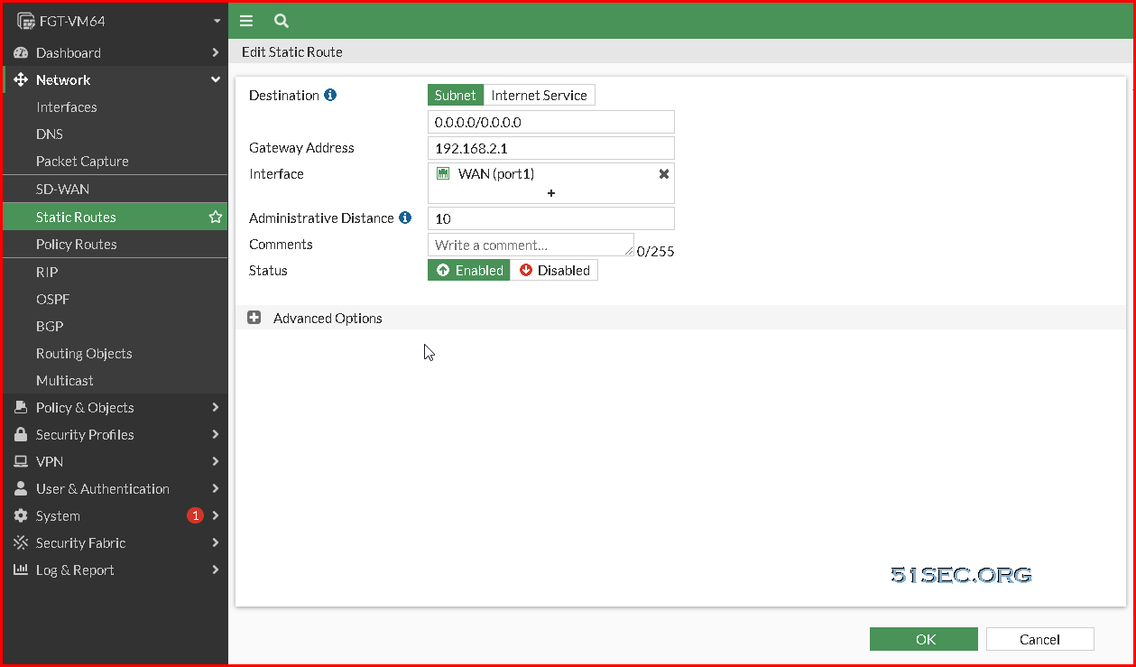1136x667 pixels.
Task: Click the WAN port1 interface icon
Action: click(x=443, y=173)
